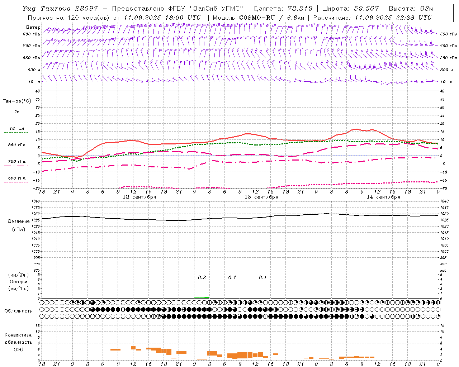Select the provider text ФГБУ "ЗапСиб УГМС"

point(206,9)
